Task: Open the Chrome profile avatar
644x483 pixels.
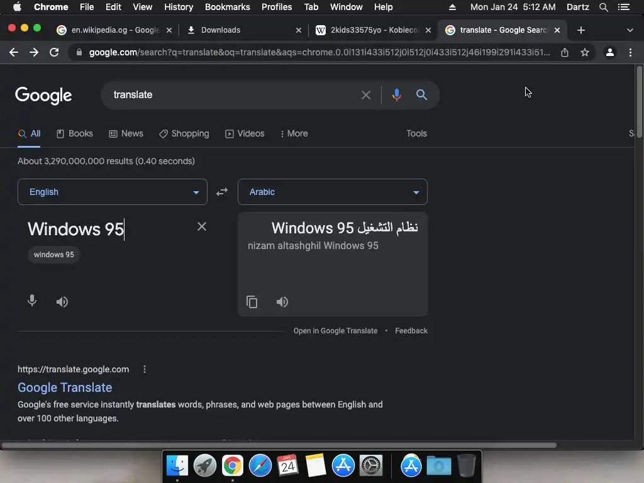Action: [x=610, y=52]
